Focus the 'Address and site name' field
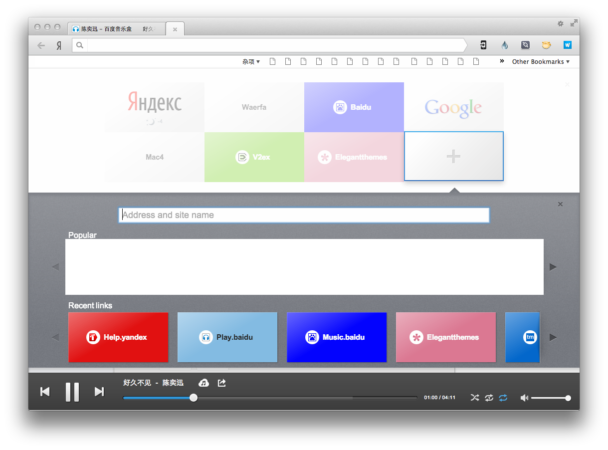 [x=304, y=215]
